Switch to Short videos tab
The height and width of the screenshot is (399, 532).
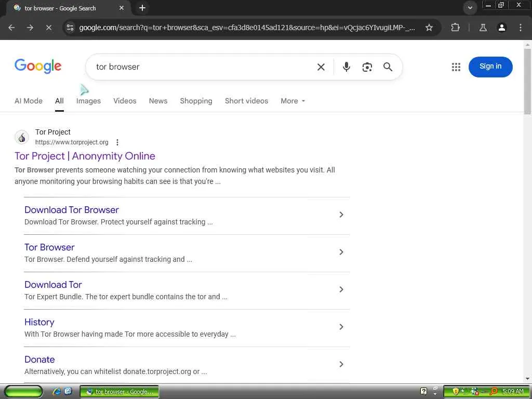click(247, 101)
